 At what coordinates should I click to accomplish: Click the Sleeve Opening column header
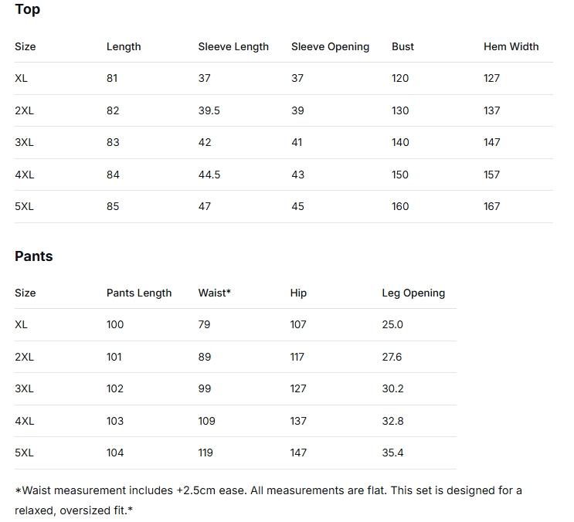pyautogui.click(x=330, y=46)
